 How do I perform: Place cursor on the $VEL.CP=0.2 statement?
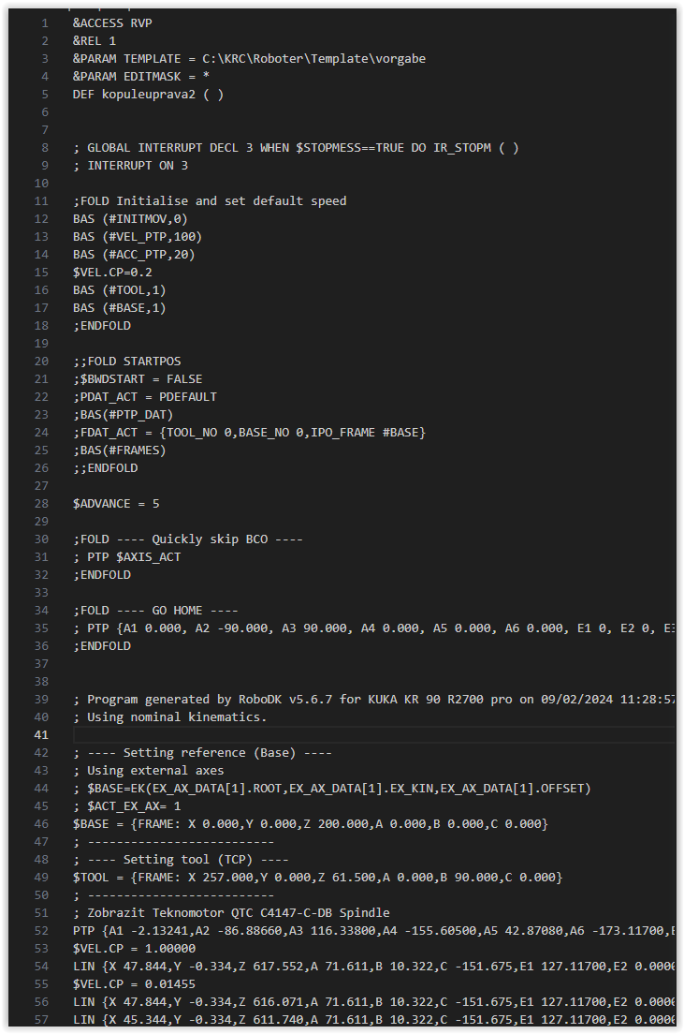[x=112, y=273]
